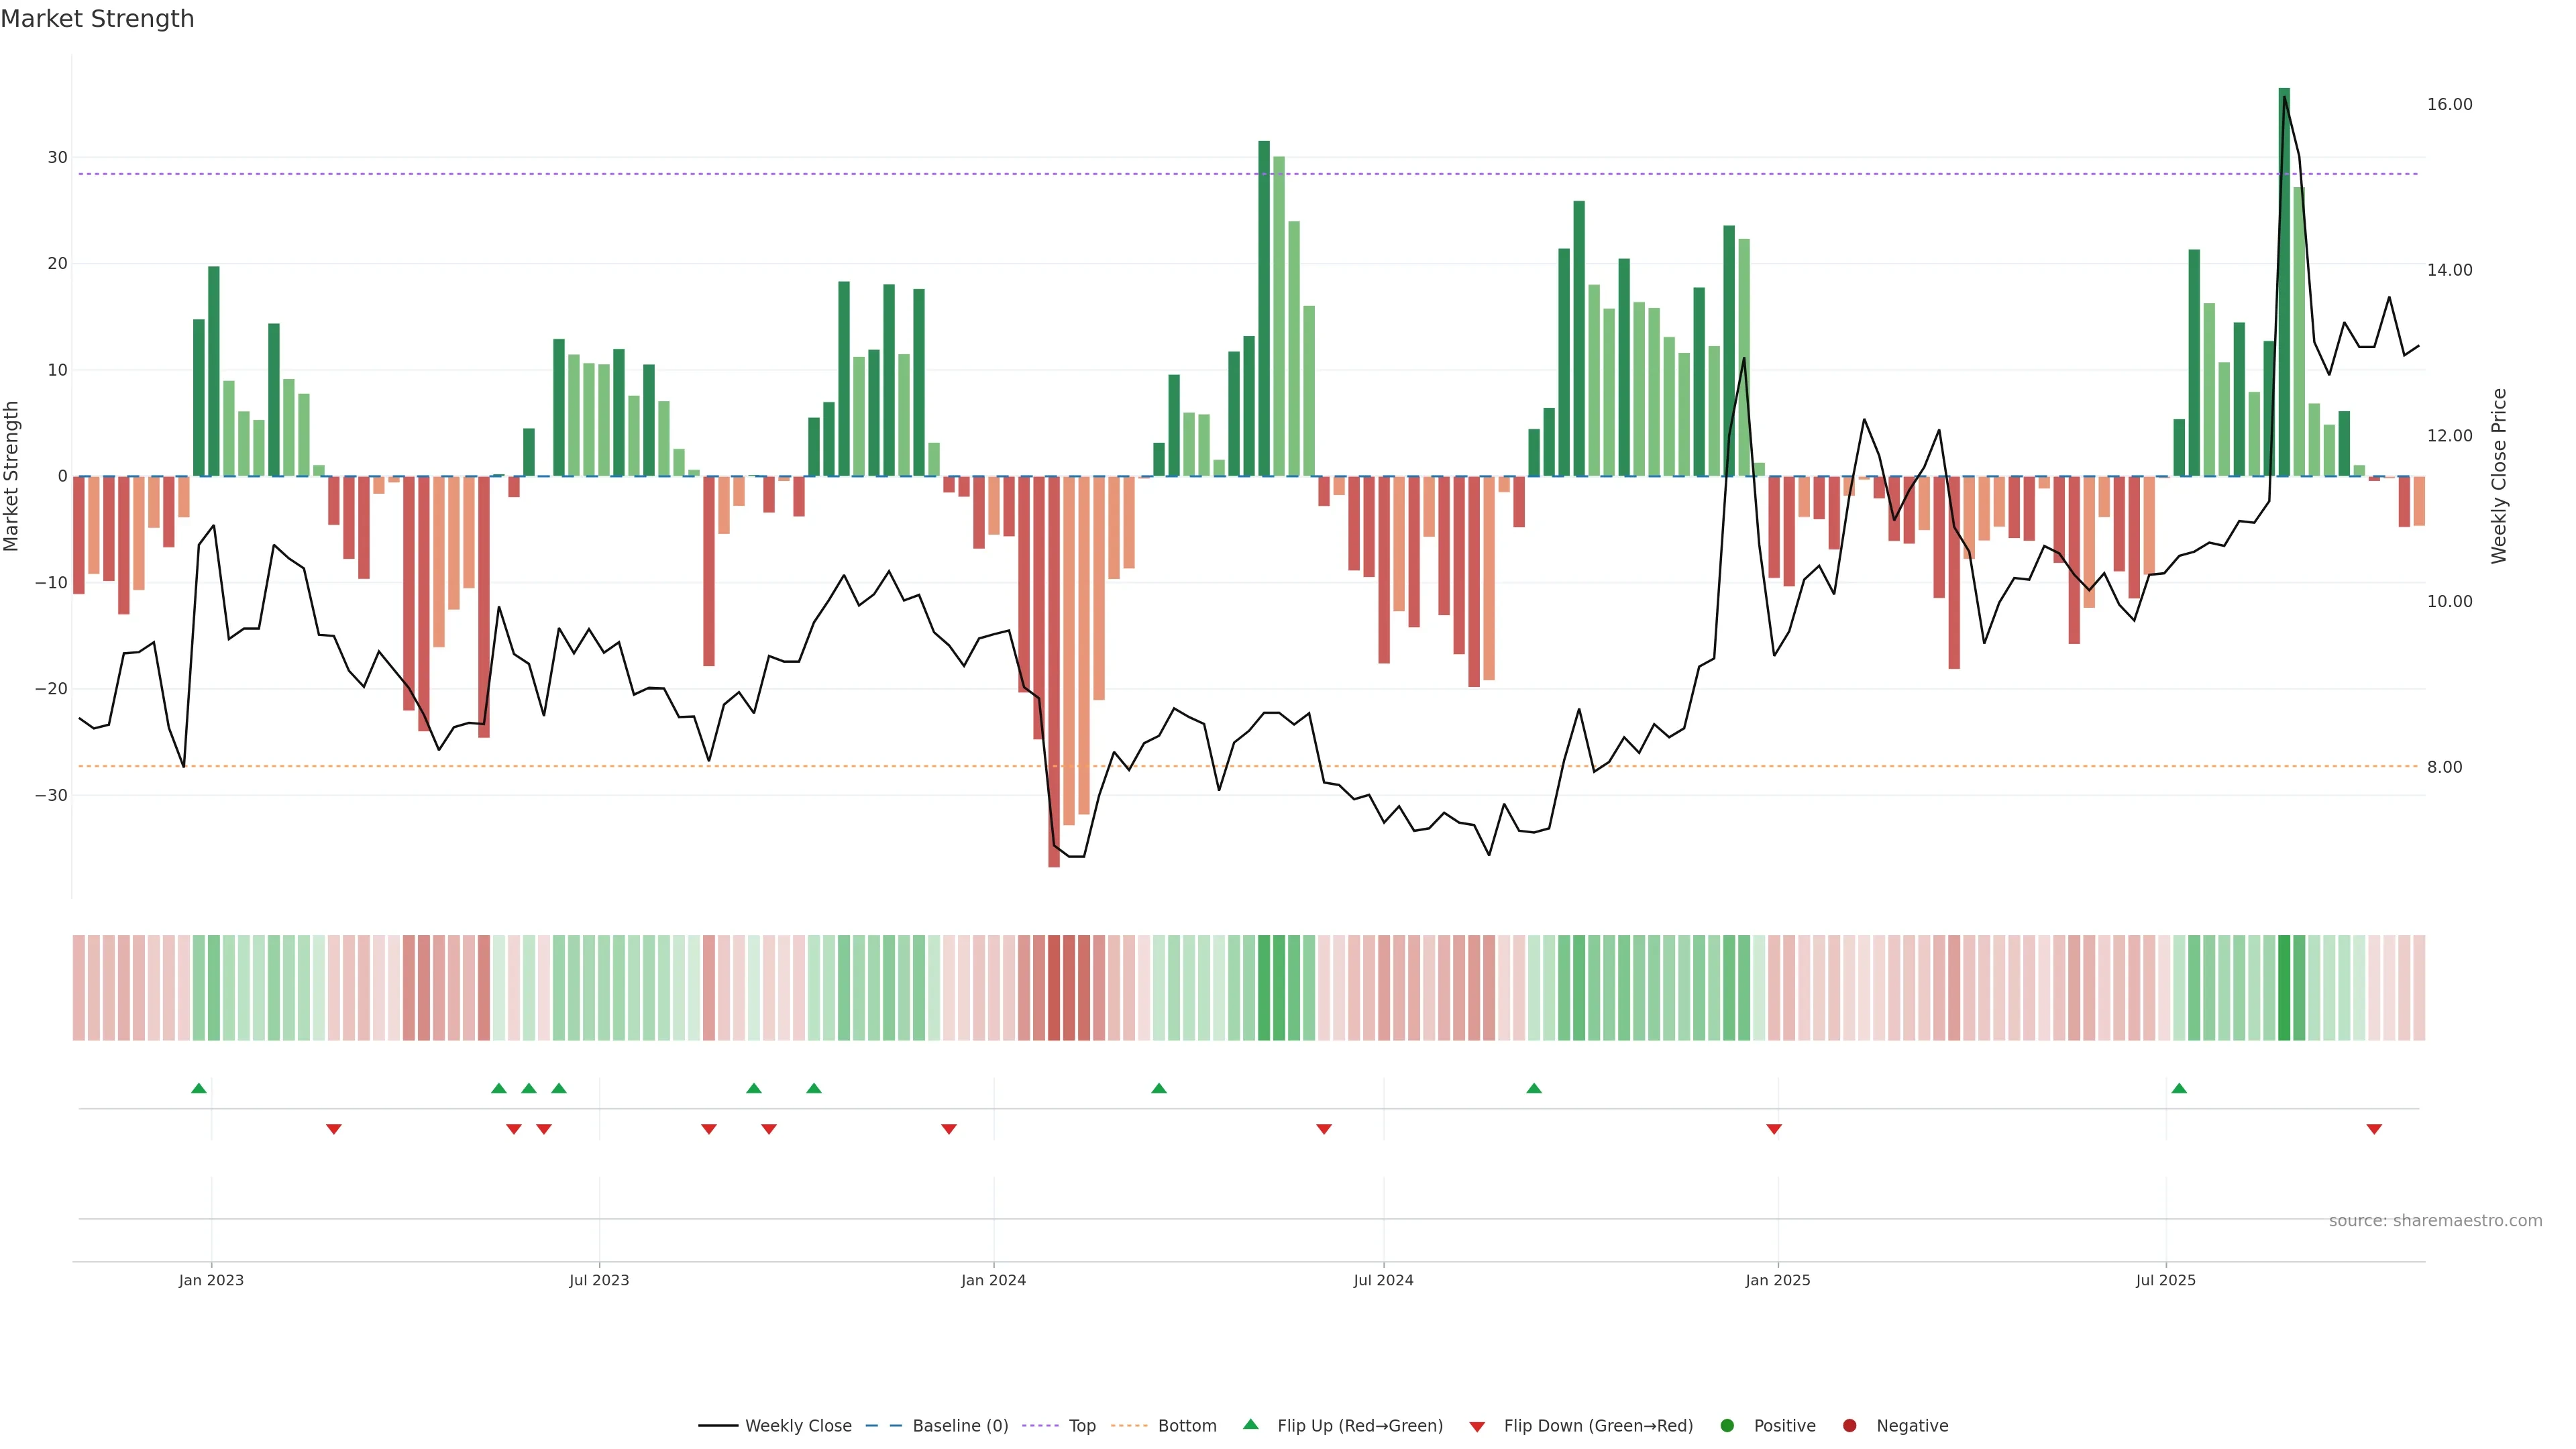Screen dimensions: 2576x1449
Task: Click the last green flip-up triangle after Jul 2025
Action: pos(2179,1088)
